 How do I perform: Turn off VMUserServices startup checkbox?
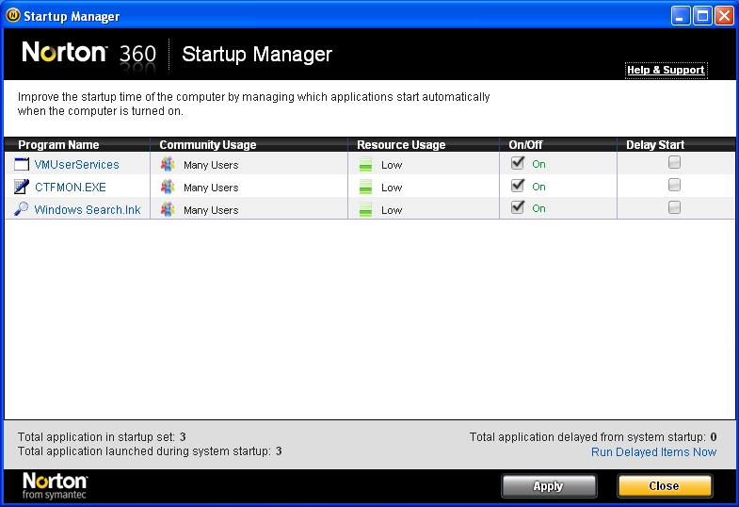518,163
